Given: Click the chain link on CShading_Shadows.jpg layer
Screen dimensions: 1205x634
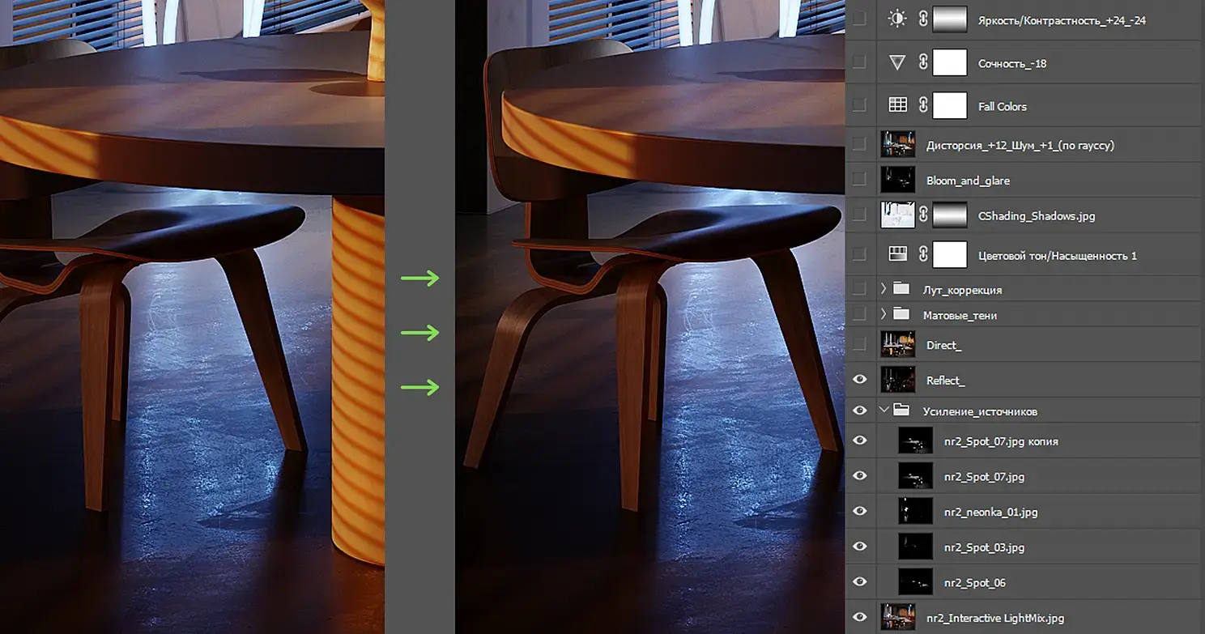Looking at the screenshot, I should click(x=922, y=215).
